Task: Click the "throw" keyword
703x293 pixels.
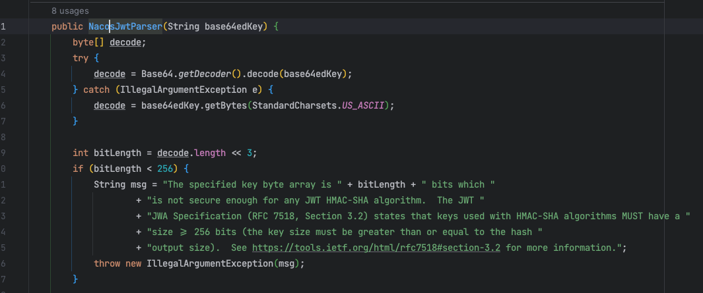Action: (107, 263)
